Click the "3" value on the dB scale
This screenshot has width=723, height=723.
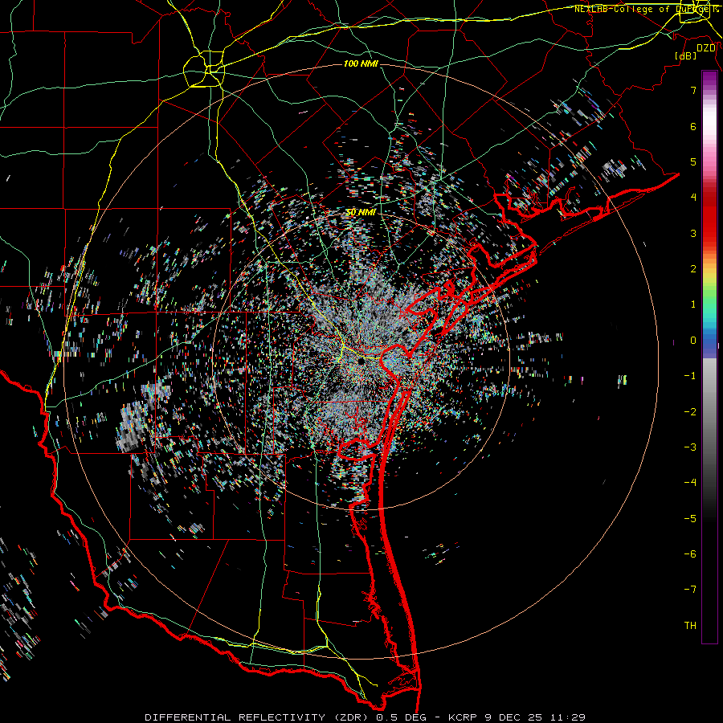(x=693, y=233)
